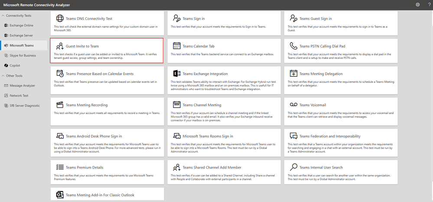
Task: Click the Teams Exchange Integration icon
Action: coord(177,74)
